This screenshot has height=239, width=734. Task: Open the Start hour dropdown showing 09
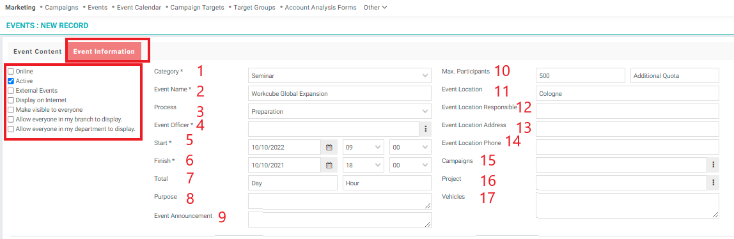pyautogui.click(x=363, y=148)
